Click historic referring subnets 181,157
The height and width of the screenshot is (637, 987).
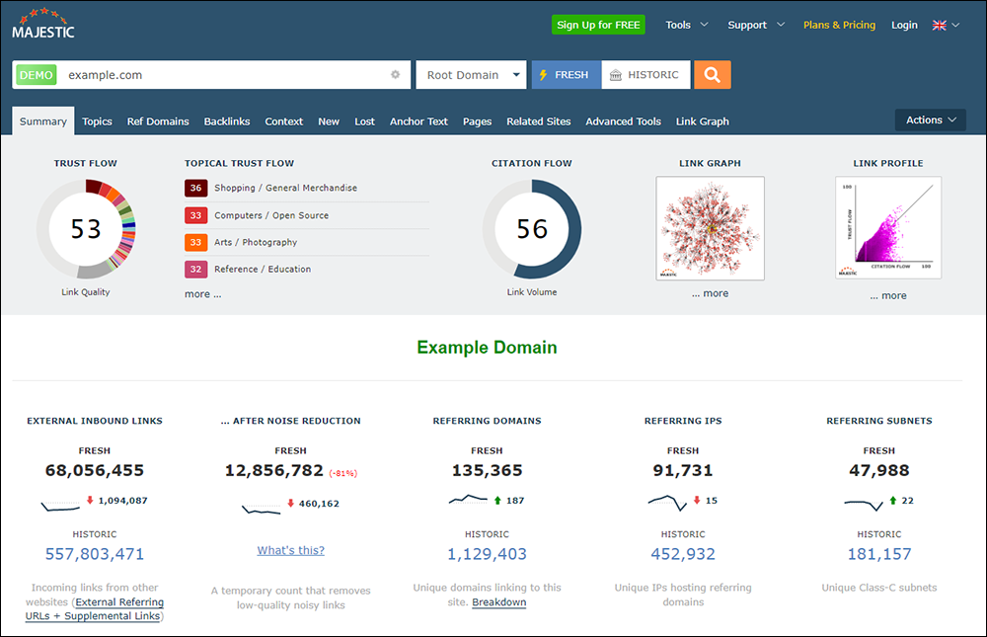click(879, 554)
